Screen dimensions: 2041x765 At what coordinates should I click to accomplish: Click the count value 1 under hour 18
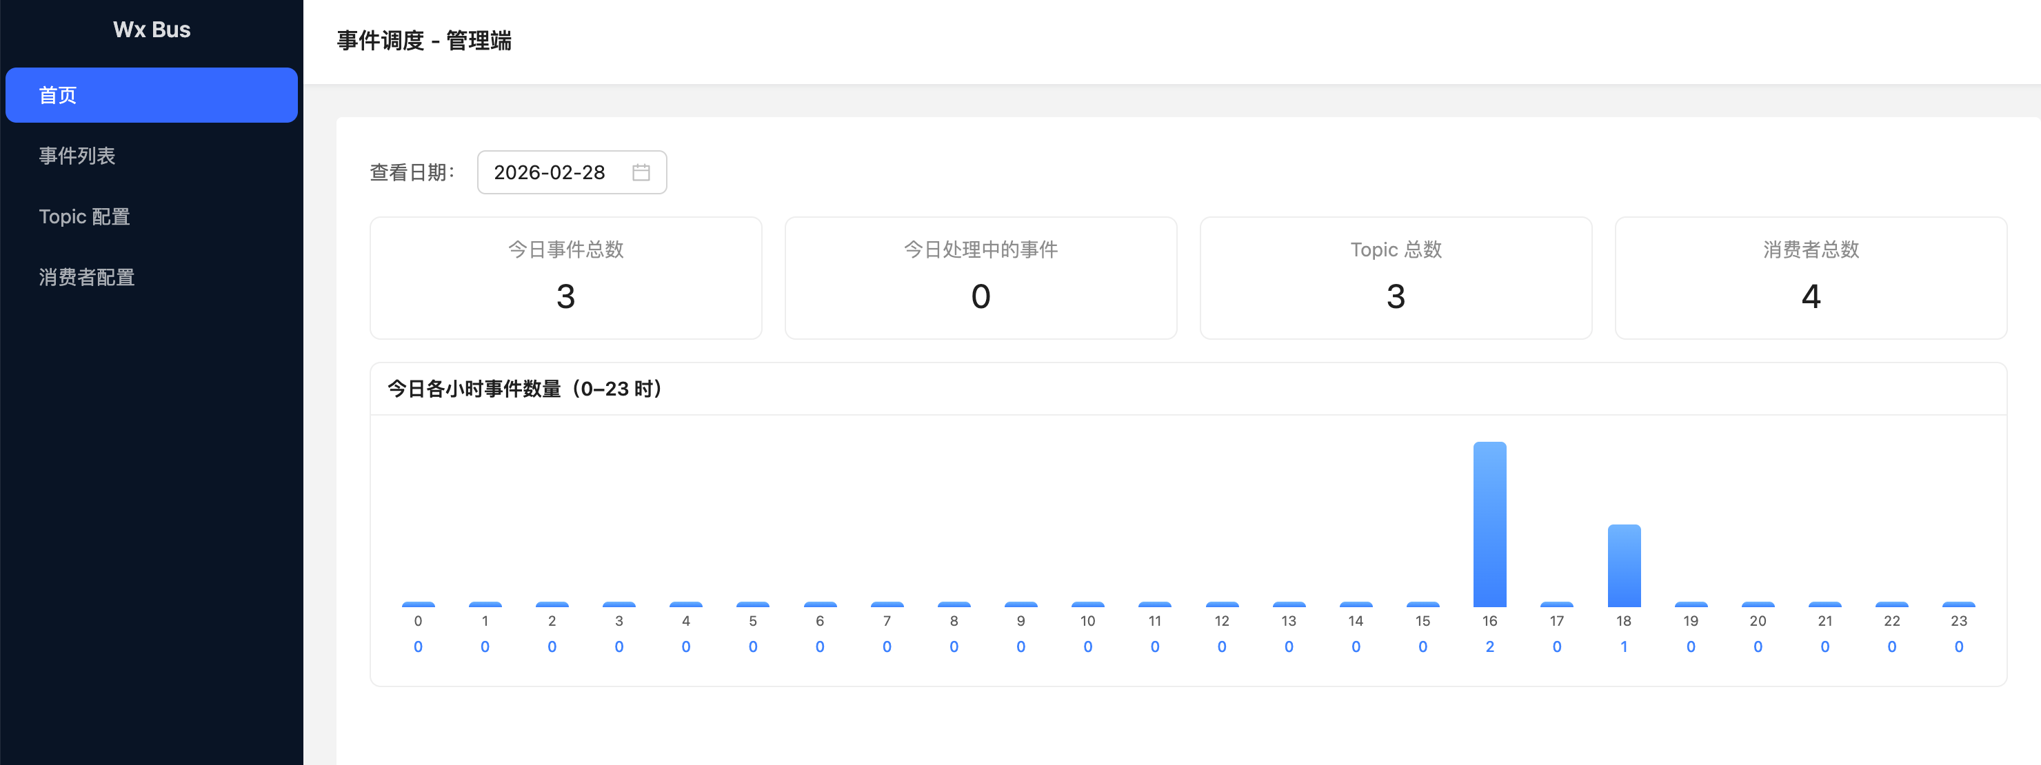click(x=1623, y=646)
